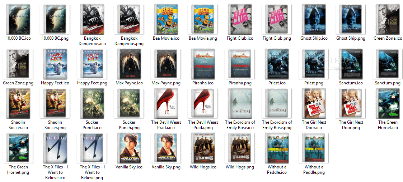Select the Vanilla Sky.png image

pyautogui.click(x=166, y=148)
